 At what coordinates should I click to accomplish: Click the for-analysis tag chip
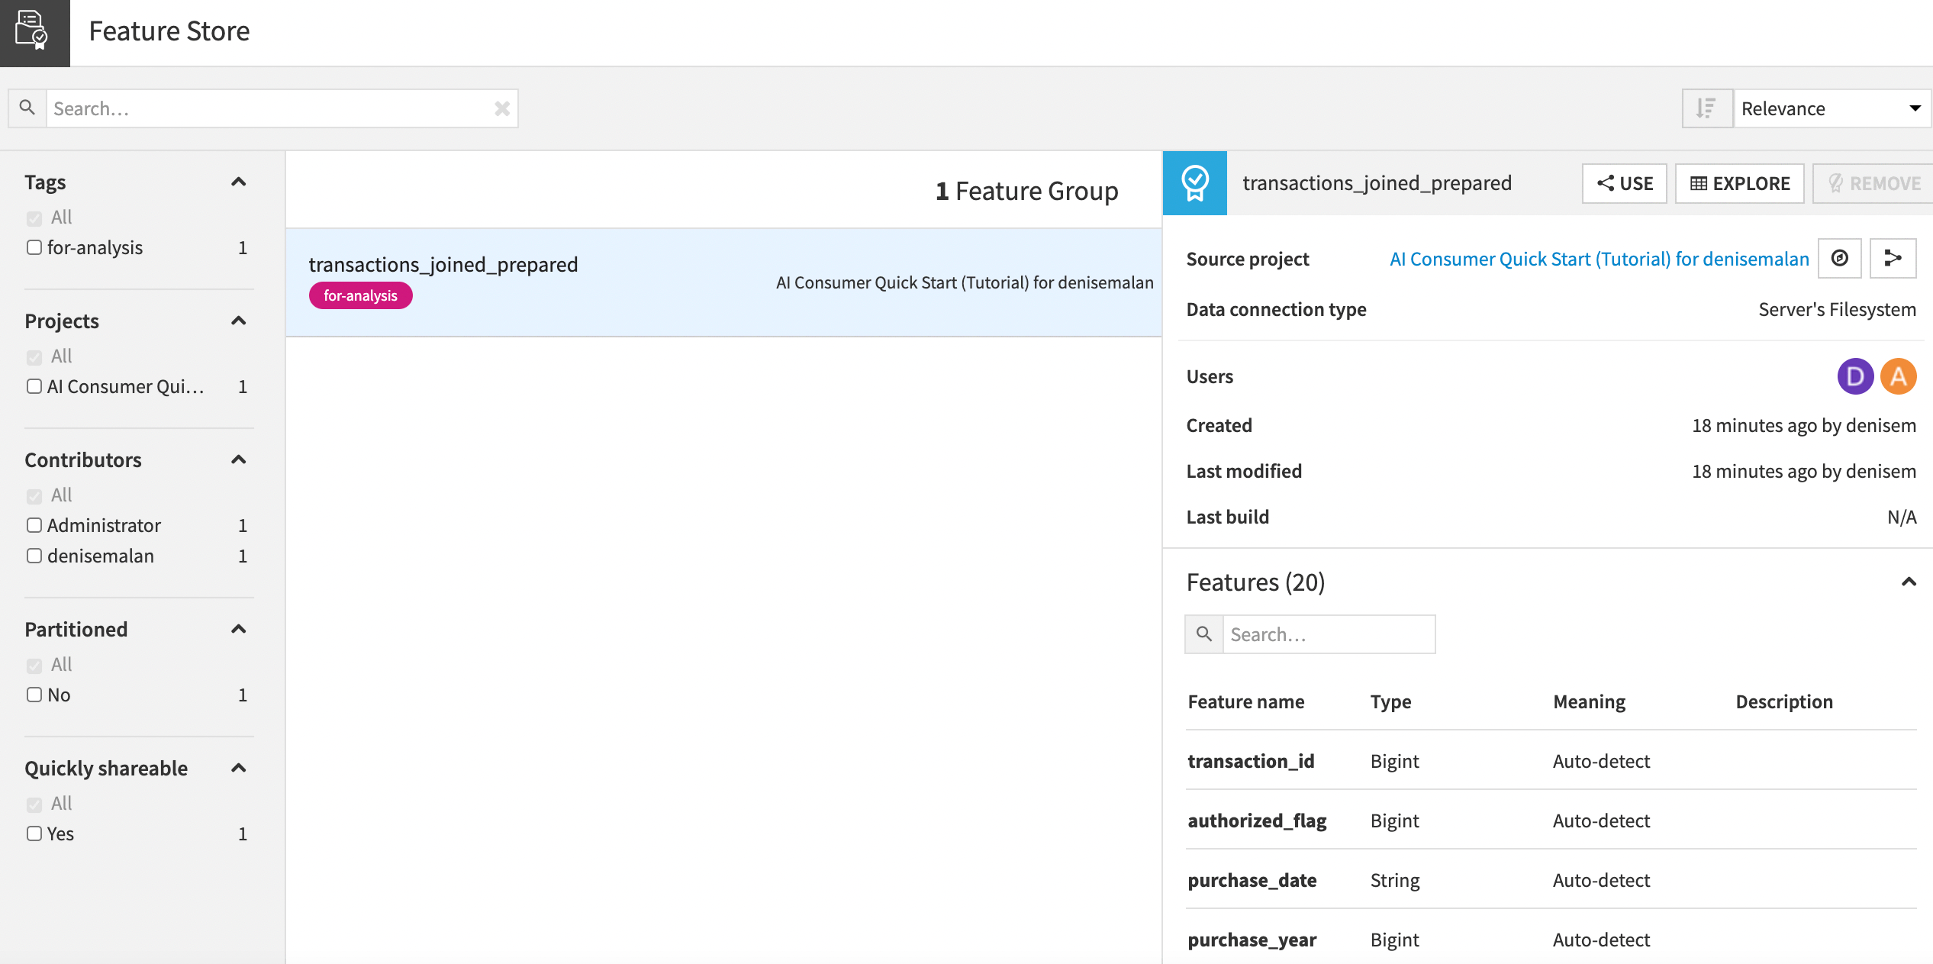(x=360, y=295)
